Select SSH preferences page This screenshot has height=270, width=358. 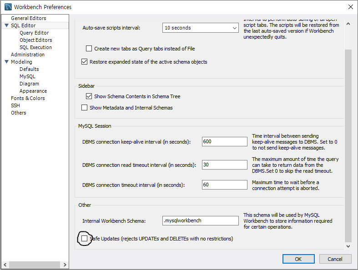tap(15, 105)
